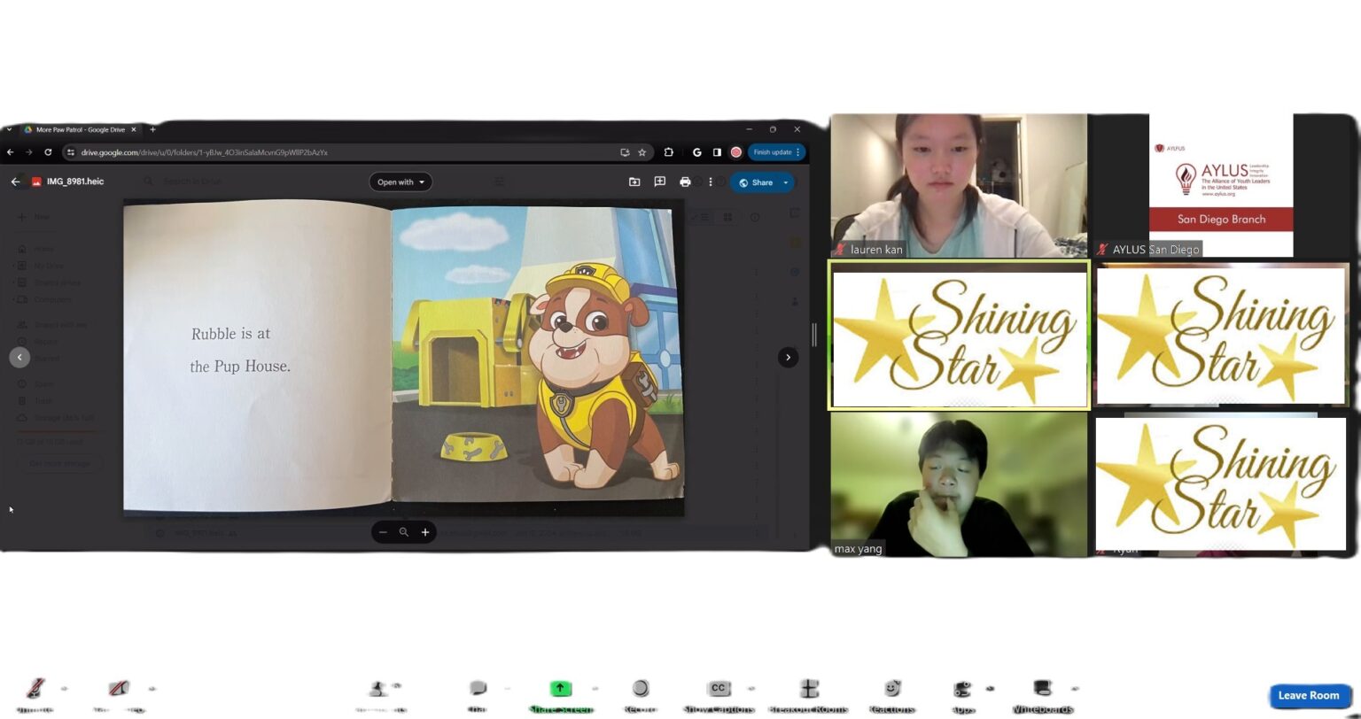Open video options arrow beside Start Video
The height and width of the screenshot is (719, 1361).
point(152,688)
